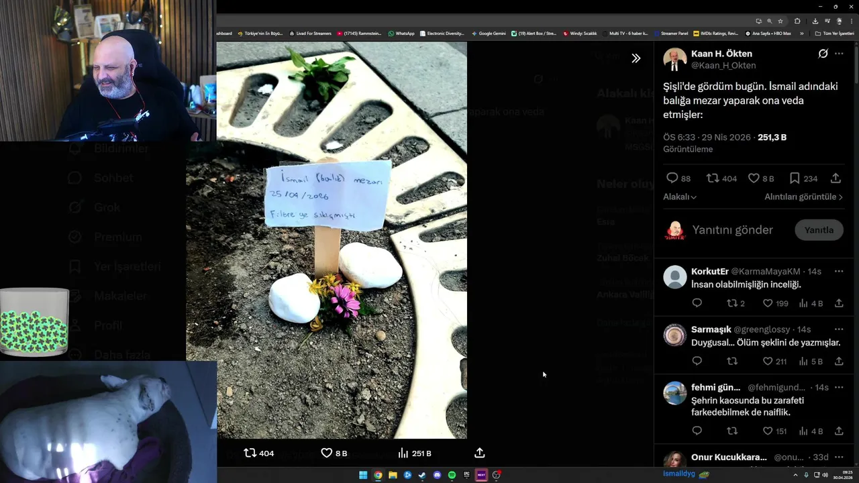The width and height of the screenshot is (859, 483).
Task: Open File Explorer from the taskbar
Action: [x=393, y=475]
